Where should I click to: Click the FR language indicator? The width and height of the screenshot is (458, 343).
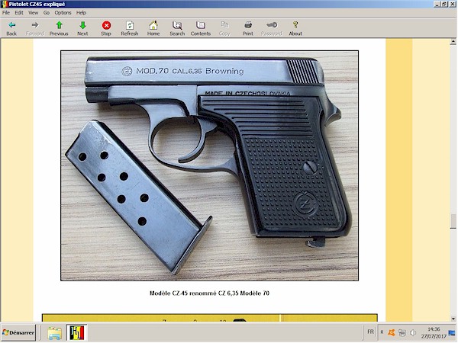370,332
